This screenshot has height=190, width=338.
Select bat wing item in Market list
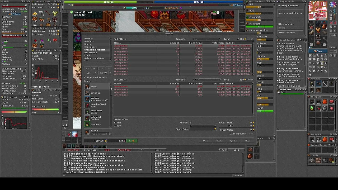pyautogui.click(x=97, y=93)
